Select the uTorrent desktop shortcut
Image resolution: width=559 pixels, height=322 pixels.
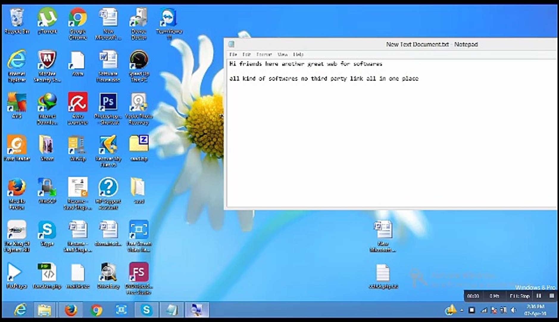[x=47, y=21]
